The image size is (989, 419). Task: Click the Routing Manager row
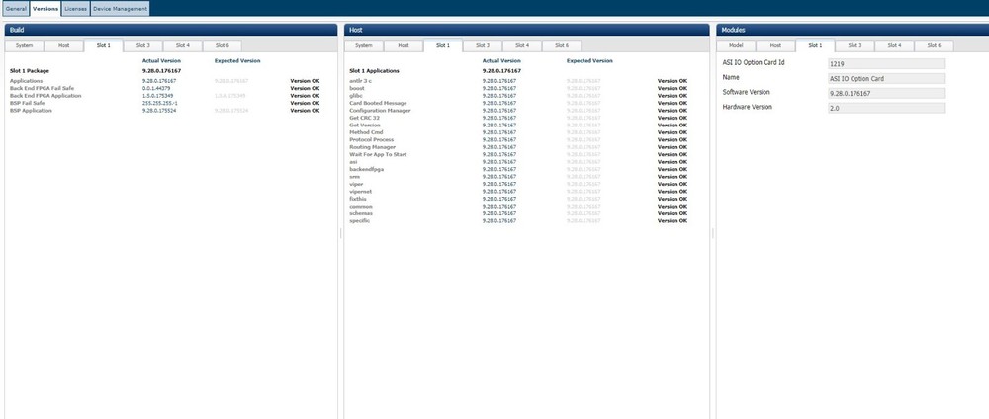tap(518, 147)
